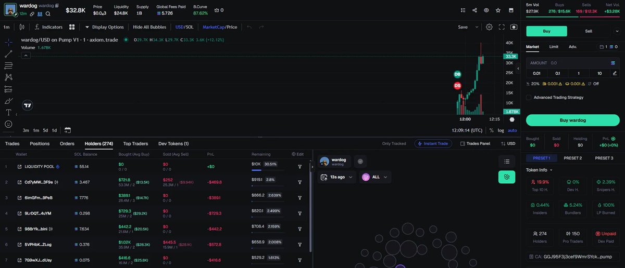
Task: Filter the LIQUIDITY POOL holder row
Action: pos(300,167)
